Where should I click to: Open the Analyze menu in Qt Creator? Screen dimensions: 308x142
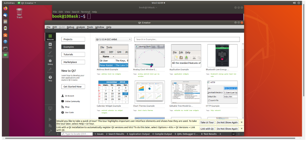pyautogui.click(x=81, y=27)
